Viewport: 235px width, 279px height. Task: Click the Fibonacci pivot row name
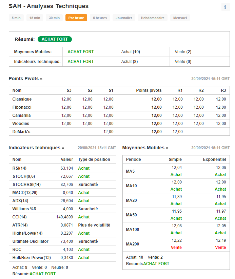[x=22, y=107]
